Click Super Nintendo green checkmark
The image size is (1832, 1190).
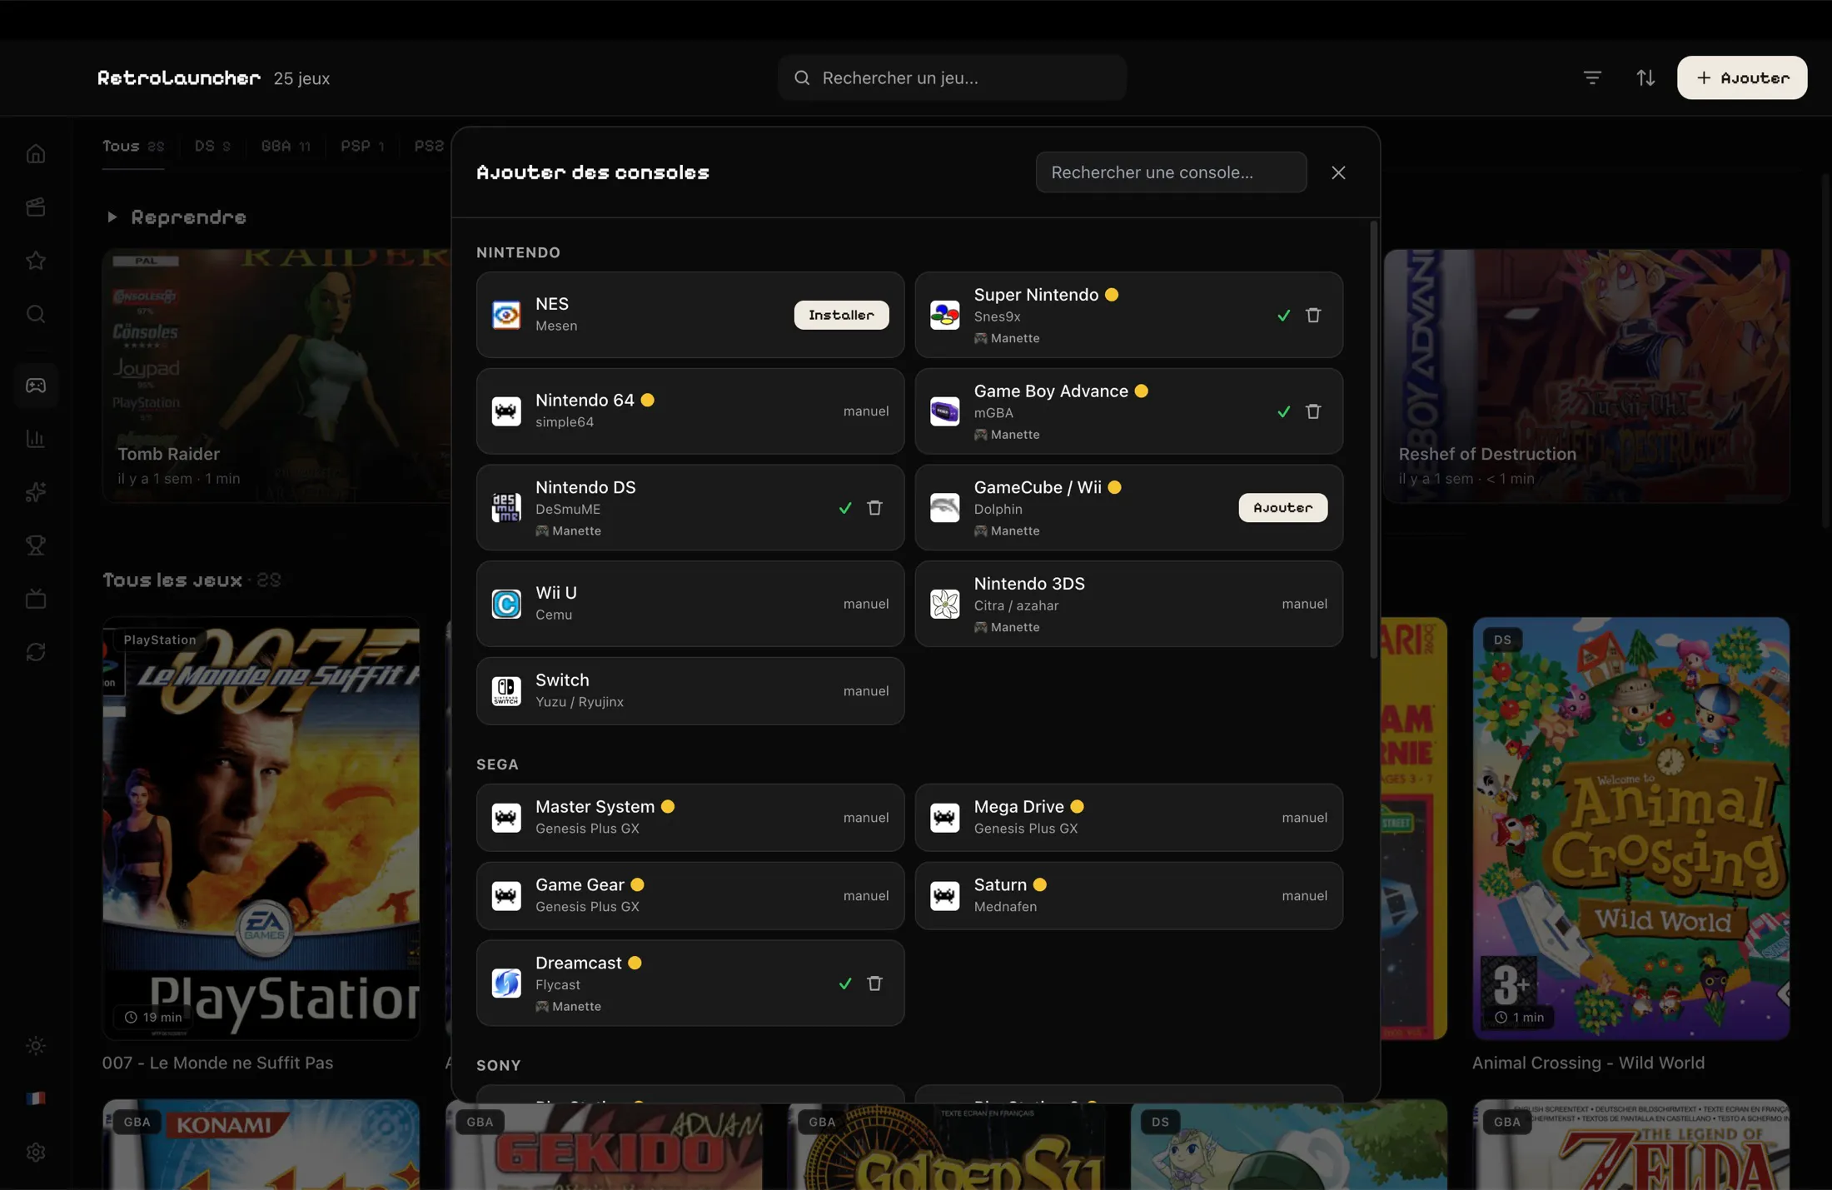[1283, 316]
